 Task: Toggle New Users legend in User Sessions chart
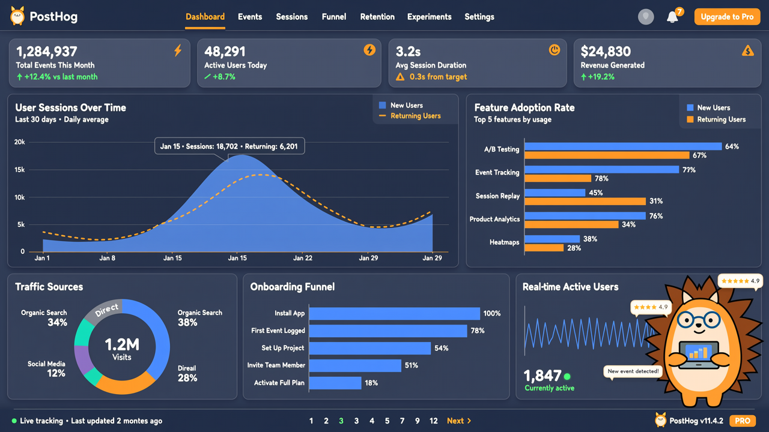click(x=401, y=105)
